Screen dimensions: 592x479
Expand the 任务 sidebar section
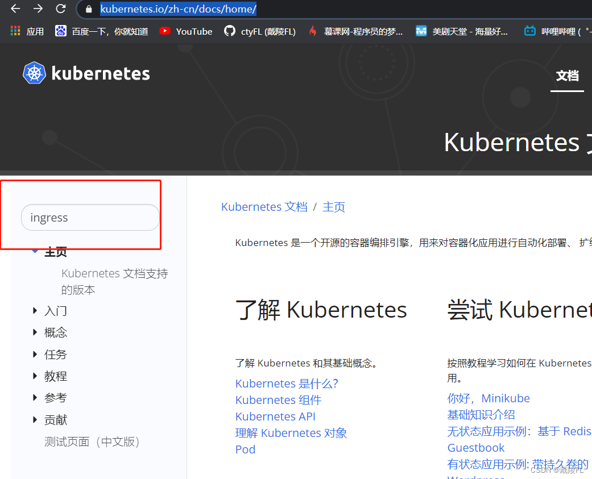click(35, 354)
